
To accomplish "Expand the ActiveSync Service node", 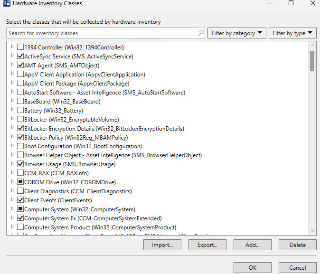I will click(12, 56).
